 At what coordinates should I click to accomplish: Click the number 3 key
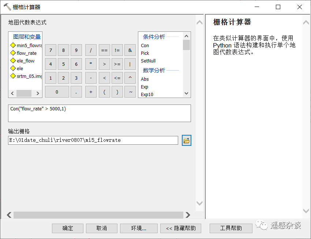click(76, 78)
